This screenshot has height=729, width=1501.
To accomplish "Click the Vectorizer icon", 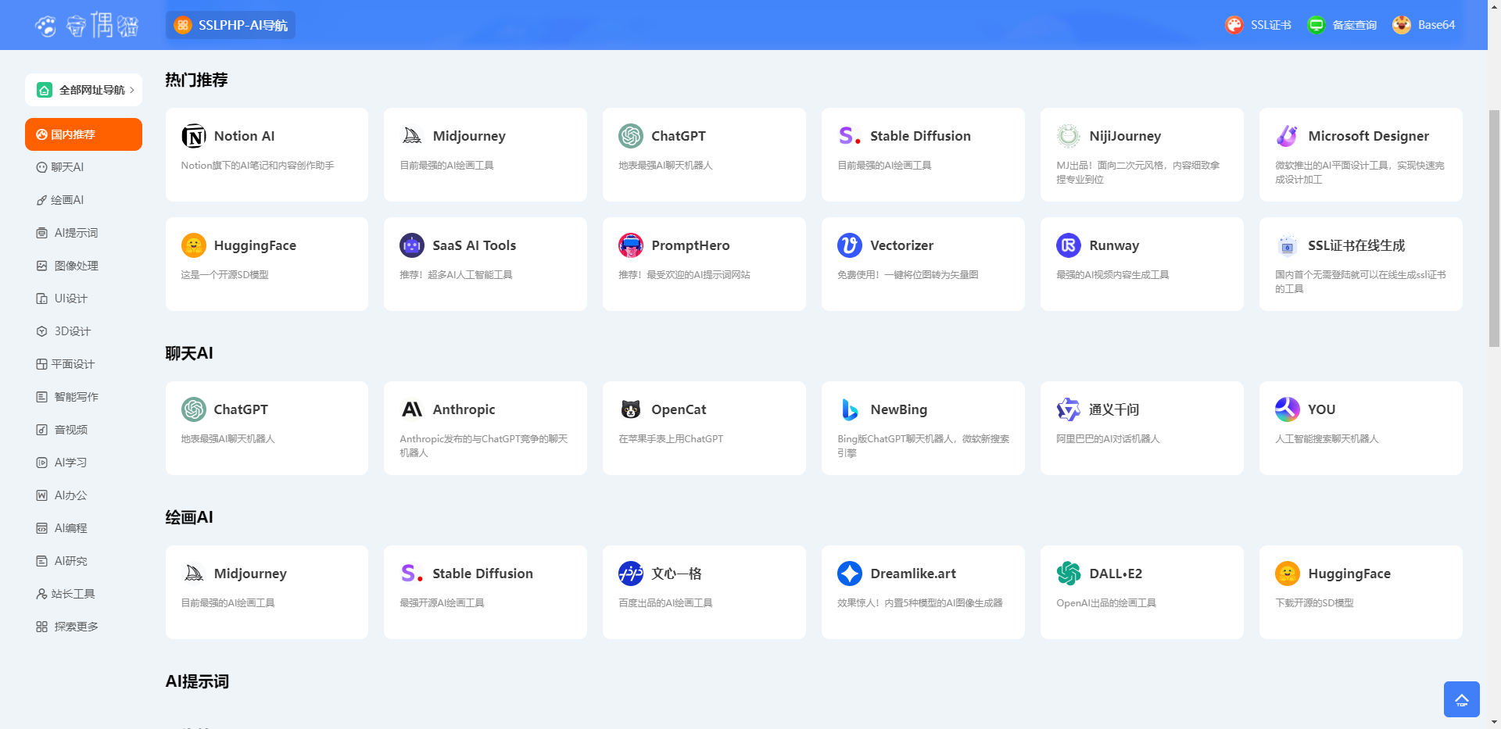I will [850, 245].
